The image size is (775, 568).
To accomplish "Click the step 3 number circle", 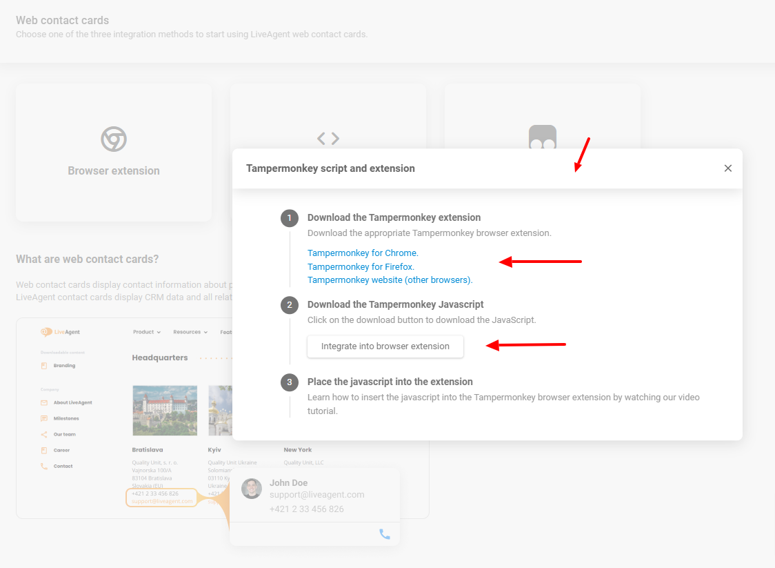I will pyautogui.click(x=290, y=382).
